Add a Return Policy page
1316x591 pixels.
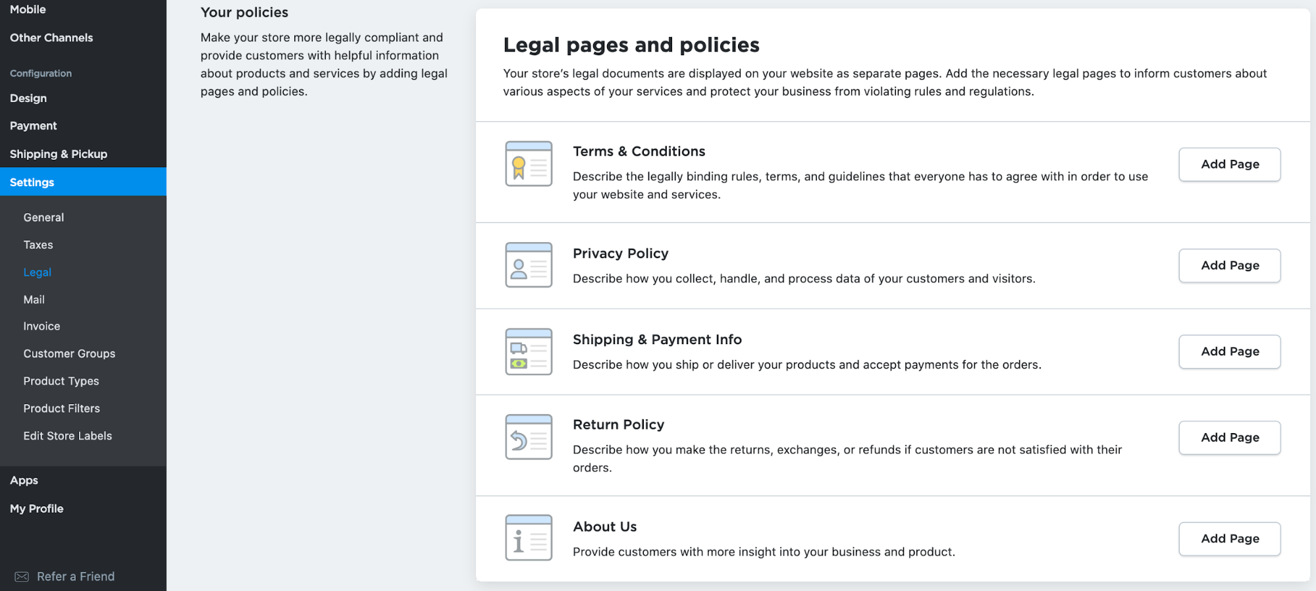(x=1229, y=438)
